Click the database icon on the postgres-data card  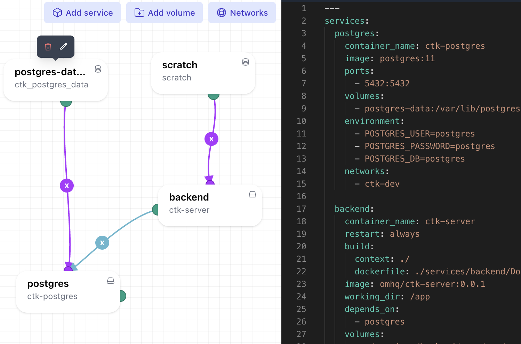pyautogui.click(x=98, y=69)
